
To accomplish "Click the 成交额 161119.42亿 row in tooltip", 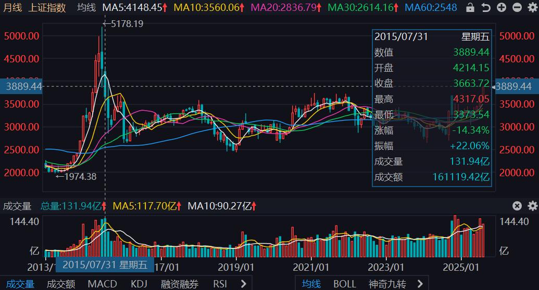I will pos(432,177).
